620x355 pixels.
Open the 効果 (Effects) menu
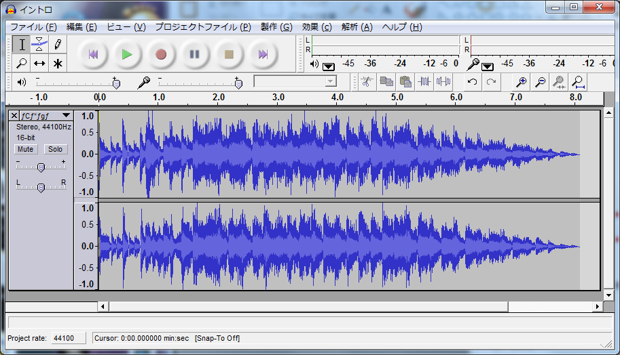pyautogui.click(x=316, y=27)
